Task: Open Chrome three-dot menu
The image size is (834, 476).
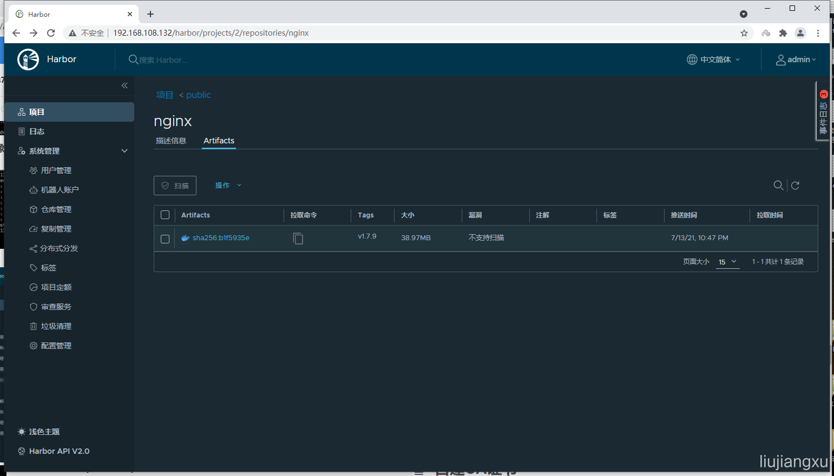Action: tap(818, 33)
